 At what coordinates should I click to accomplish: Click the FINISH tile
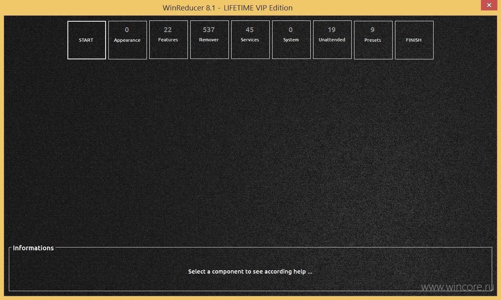tap(414, 40)
